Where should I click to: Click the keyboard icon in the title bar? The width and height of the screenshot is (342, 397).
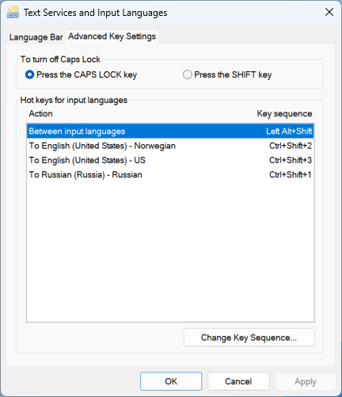(x=13, y=12)
